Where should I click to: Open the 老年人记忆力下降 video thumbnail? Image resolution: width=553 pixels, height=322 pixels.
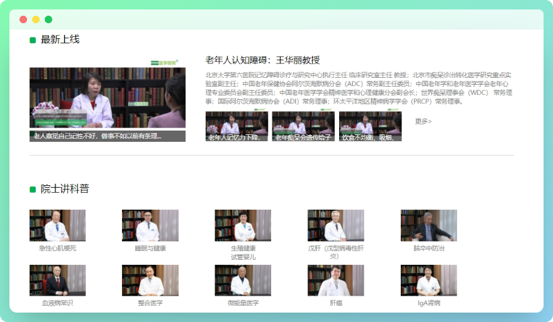237,126
